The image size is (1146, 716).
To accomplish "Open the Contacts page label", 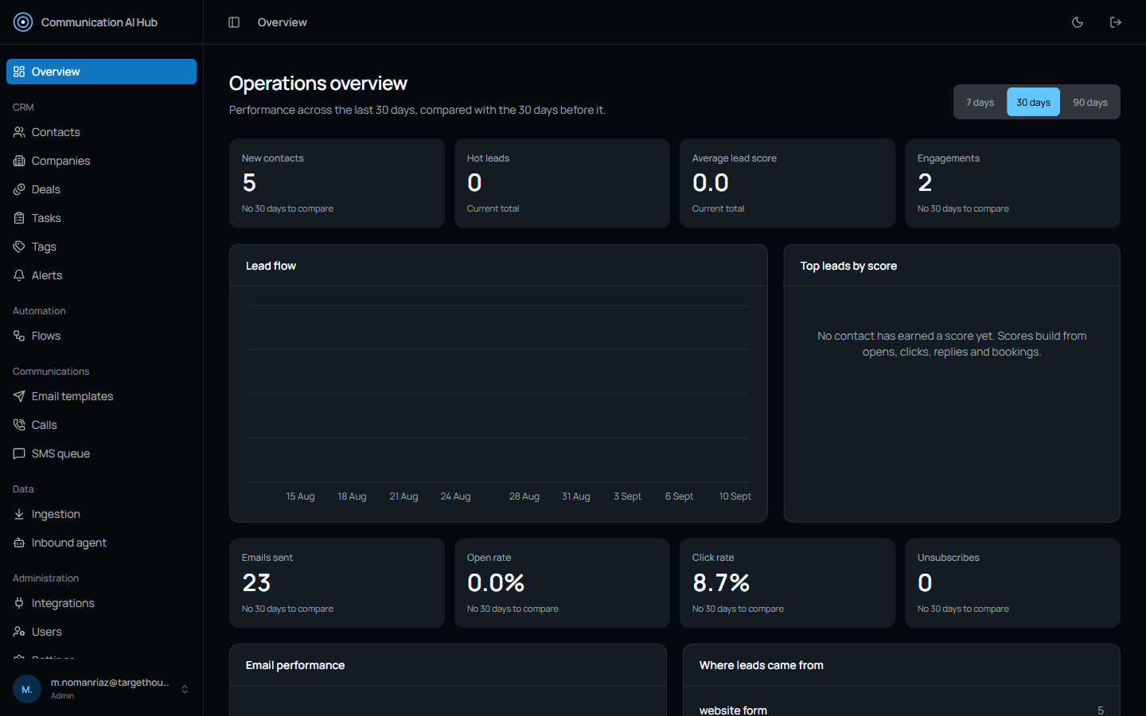I will pyautogui.click(x=56, y=132).
